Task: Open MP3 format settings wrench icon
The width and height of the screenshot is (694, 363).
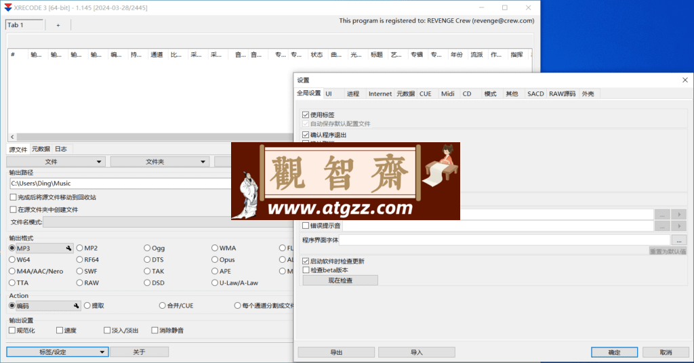Action: pos(68,249)
